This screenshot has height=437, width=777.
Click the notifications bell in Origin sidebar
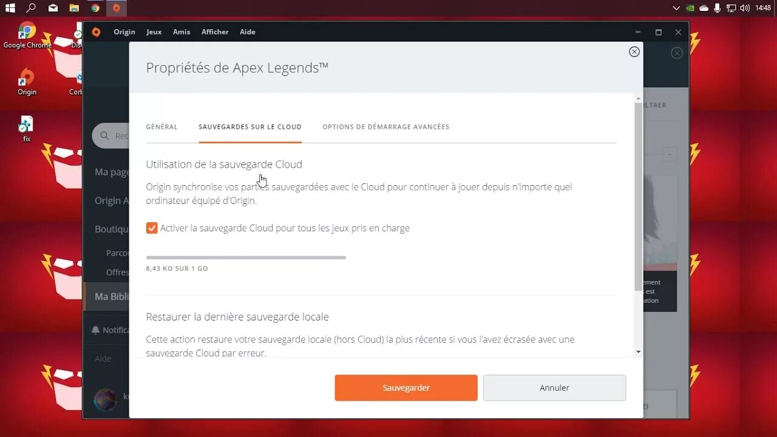tap(95, 330)
